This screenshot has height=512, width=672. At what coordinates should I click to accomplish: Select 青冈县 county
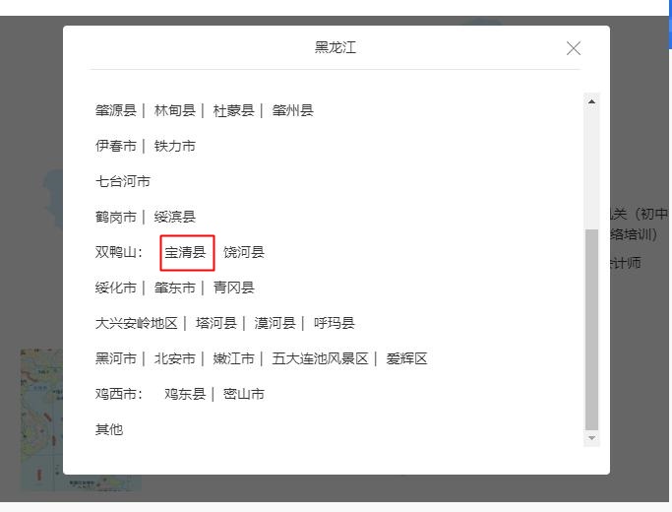tap(233, 288)
